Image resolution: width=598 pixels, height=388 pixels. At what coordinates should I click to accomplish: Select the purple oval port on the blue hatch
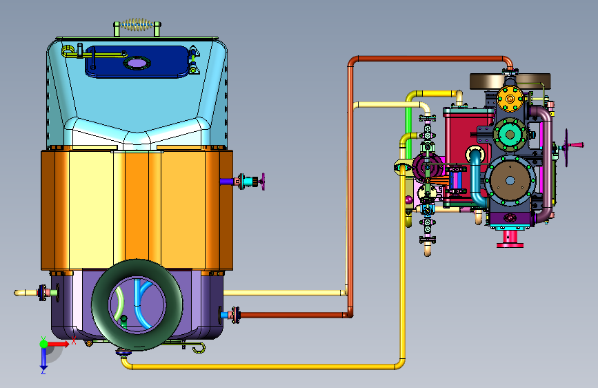click(x=137, y=63)
